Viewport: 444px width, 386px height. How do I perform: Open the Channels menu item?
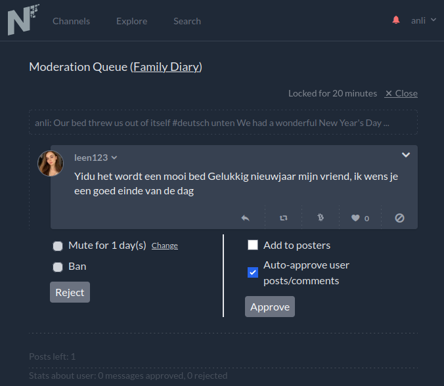71,21
